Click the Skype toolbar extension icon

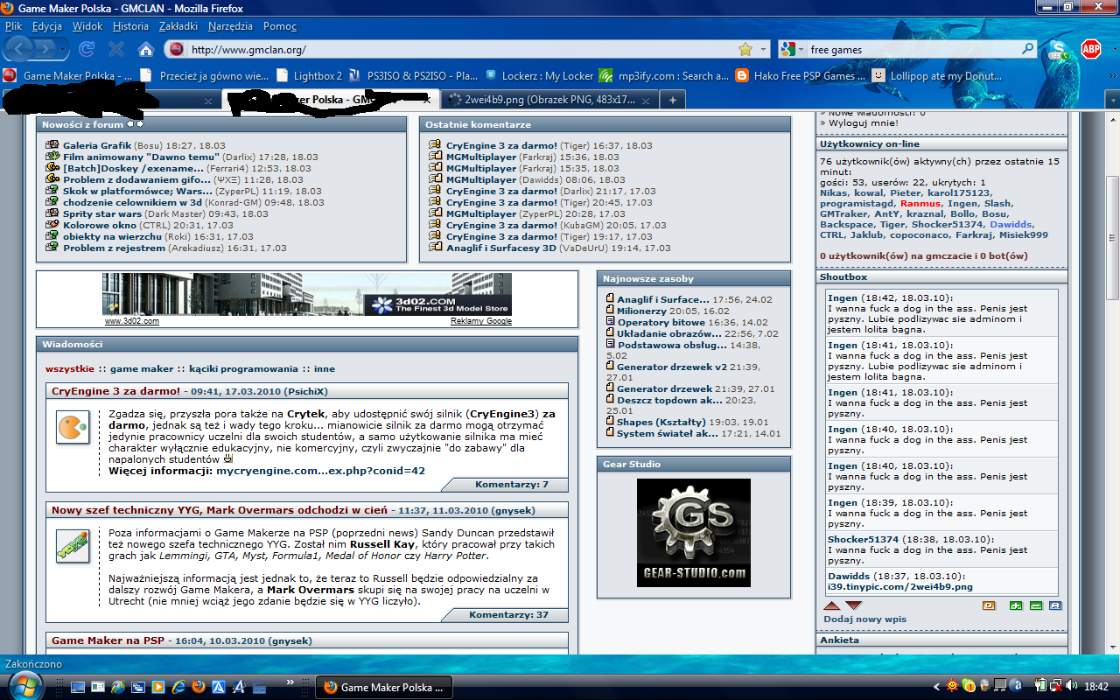(x=1059, y=49)
